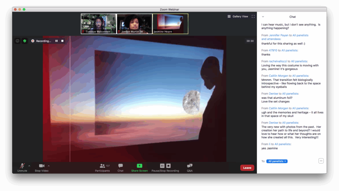Pause recording from the top recording indicator
Image resolution: width=339 pixels, height=191 pixels.
tap(56, 41)
